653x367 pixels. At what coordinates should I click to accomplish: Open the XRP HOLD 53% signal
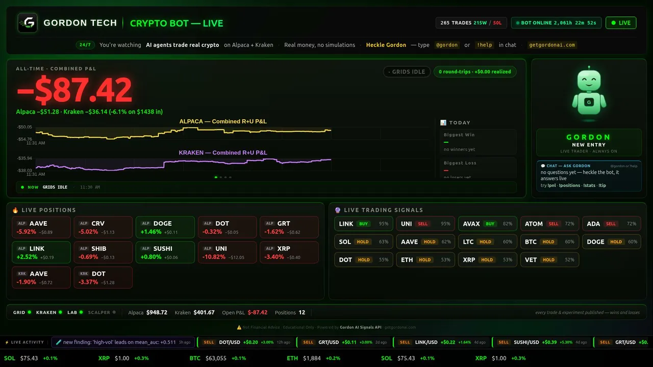488,259
